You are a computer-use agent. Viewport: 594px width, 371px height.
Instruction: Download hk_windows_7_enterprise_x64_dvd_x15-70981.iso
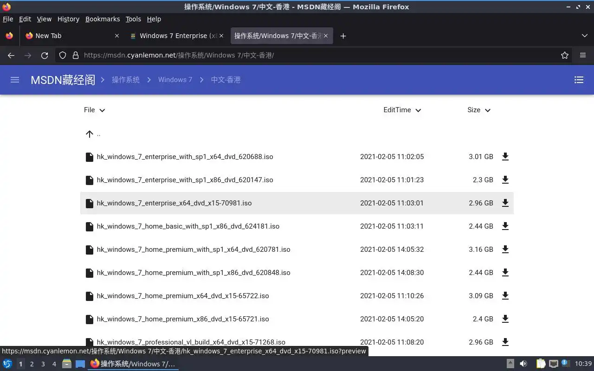point(505,203)
